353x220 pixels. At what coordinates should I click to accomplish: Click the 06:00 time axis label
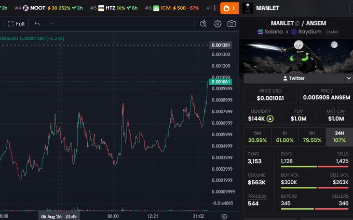click(x=113, y=216)
